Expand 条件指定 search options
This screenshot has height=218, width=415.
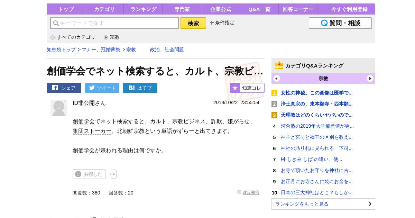coord(222,23)
